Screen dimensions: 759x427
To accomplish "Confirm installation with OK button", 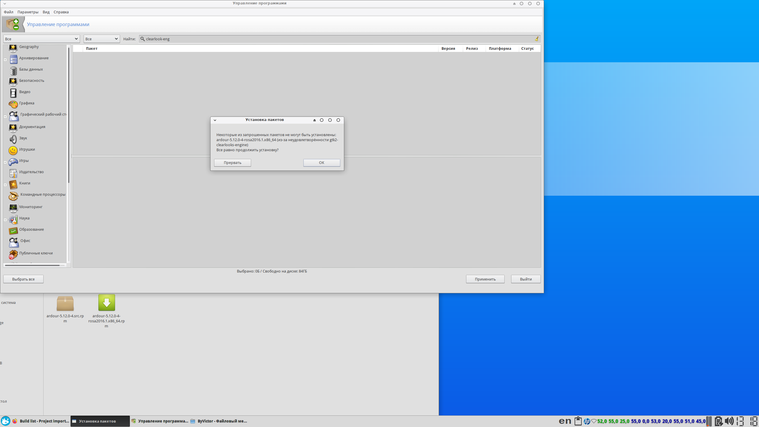I will pos(321,162).
